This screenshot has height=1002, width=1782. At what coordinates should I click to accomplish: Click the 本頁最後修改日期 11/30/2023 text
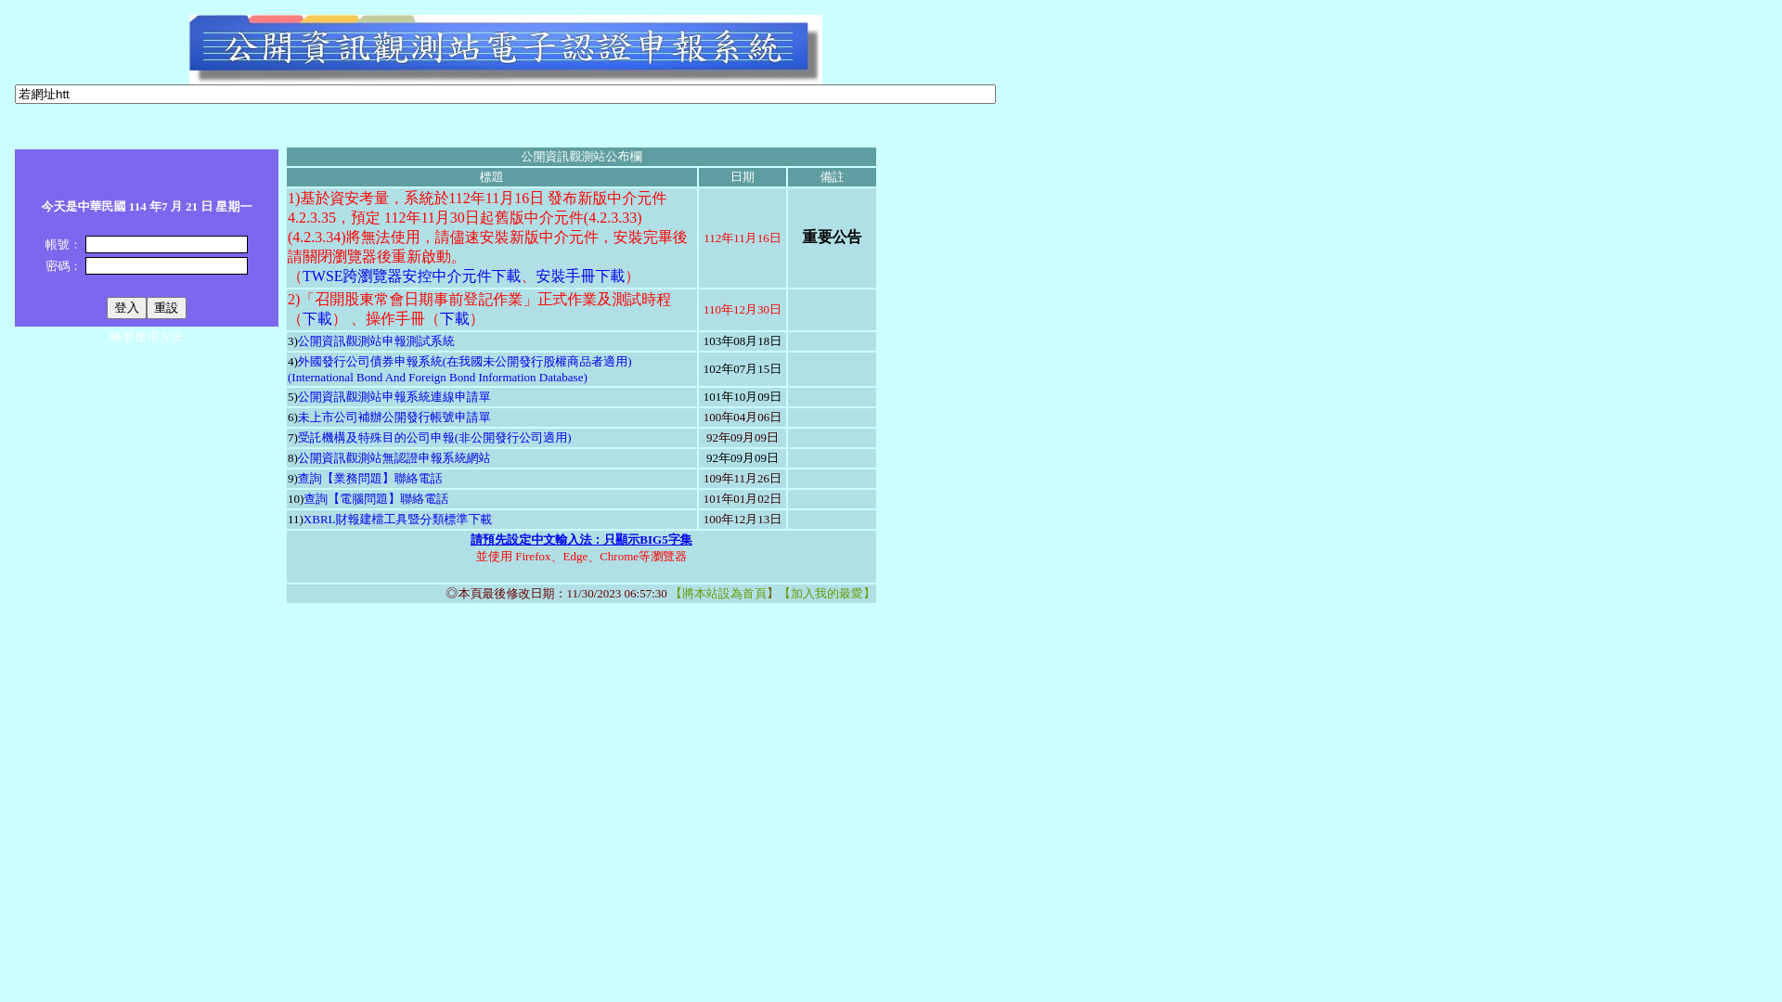pyautogui.click(x=556, y=594)
